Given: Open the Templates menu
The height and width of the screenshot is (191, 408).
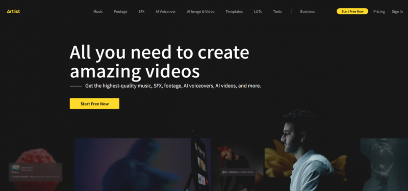Looking at the screenshot, I should tap(234, 11).
